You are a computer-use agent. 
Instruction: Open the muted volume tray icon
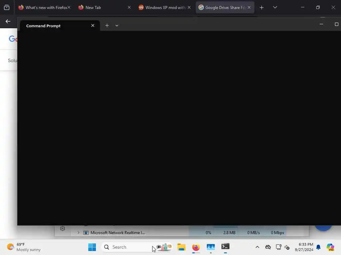(287, 247)
